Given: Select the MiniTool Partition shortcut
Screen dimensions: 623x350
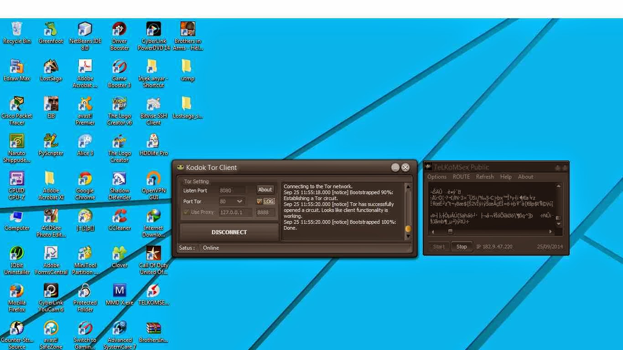Looking at the screenshot, I should point(85,260).
